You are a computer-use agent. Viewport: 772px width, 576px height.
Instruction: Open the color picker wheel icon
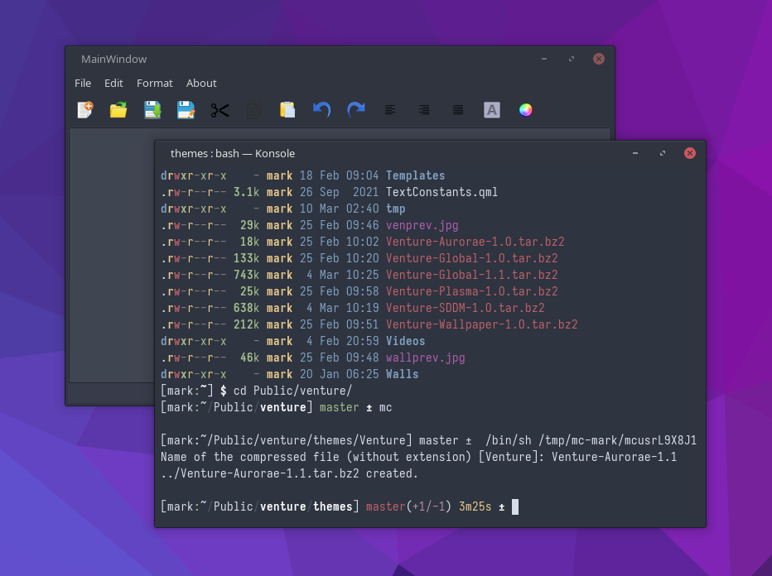(526, 110)
